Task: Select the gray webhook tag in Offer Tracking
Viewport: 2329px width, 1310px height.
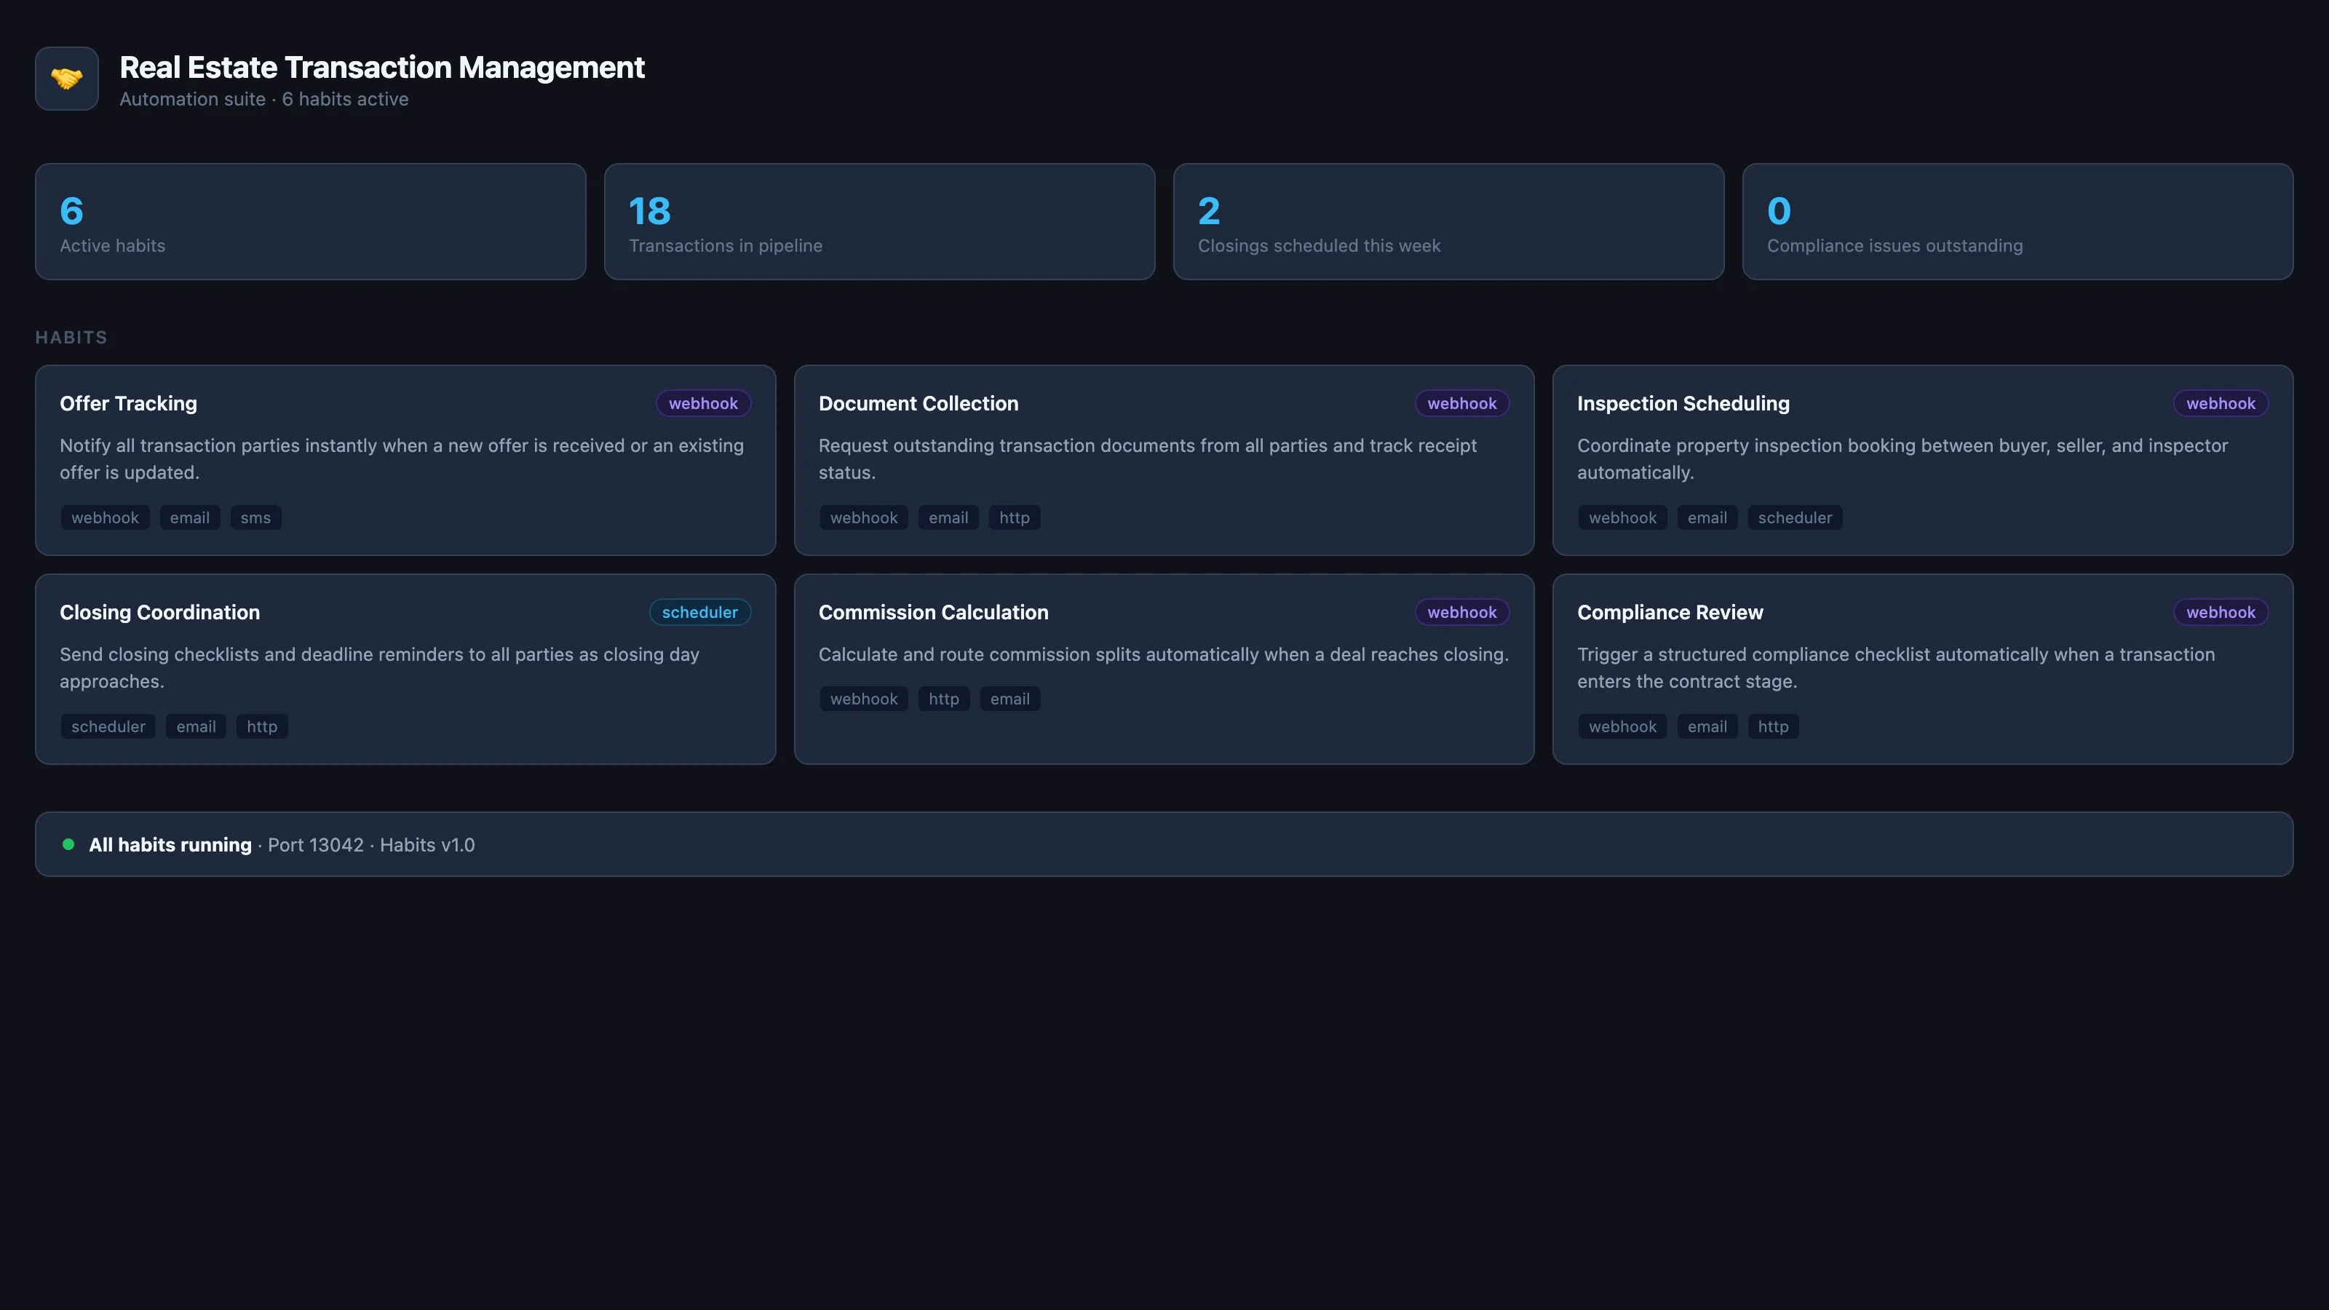Action: (105, 518)
